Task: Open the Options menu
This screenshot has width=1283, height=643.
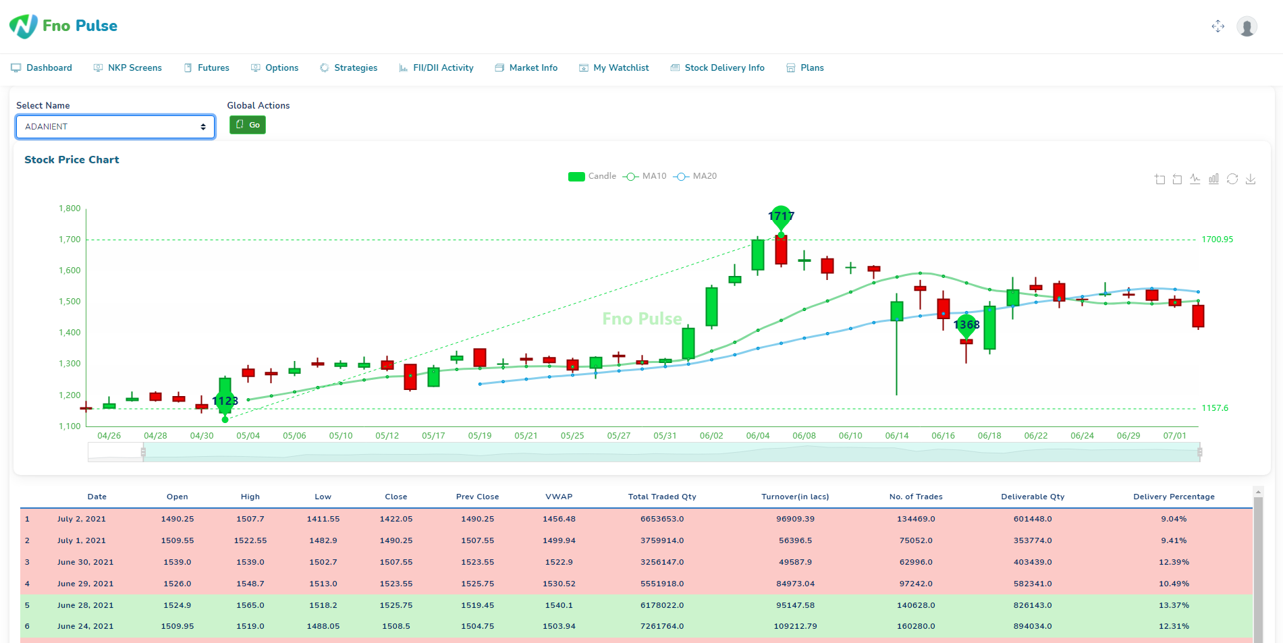Action: [275, 67]
